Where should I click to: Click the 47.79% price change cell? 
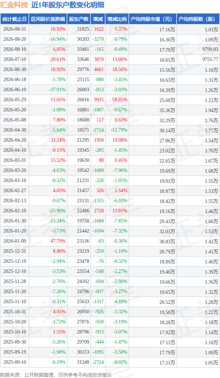58,241
